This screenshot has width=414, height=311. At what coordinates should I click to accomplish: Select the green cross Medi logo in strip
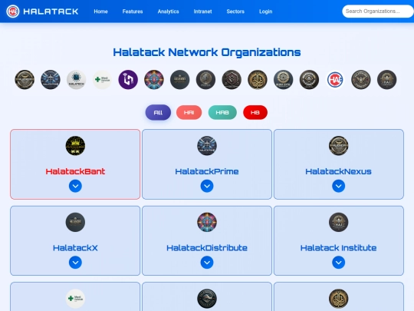coord(102,80)
